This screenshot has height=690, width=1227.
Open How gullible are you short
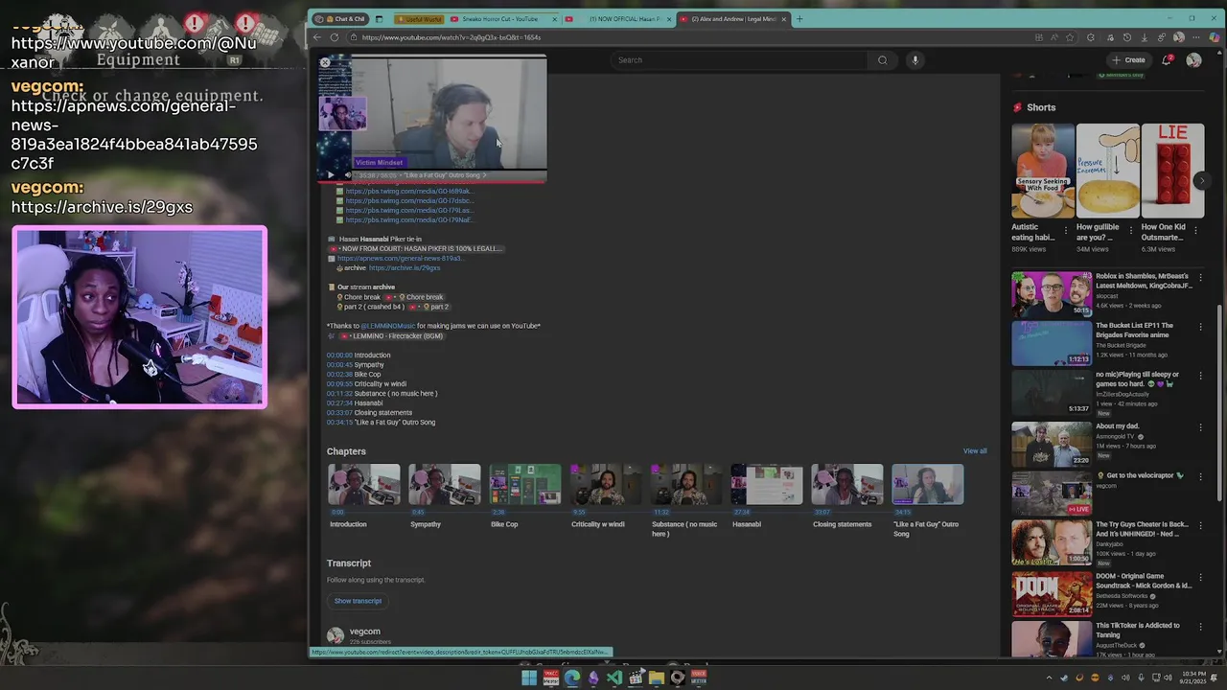pyautogui.click(x=1108, y=171)
